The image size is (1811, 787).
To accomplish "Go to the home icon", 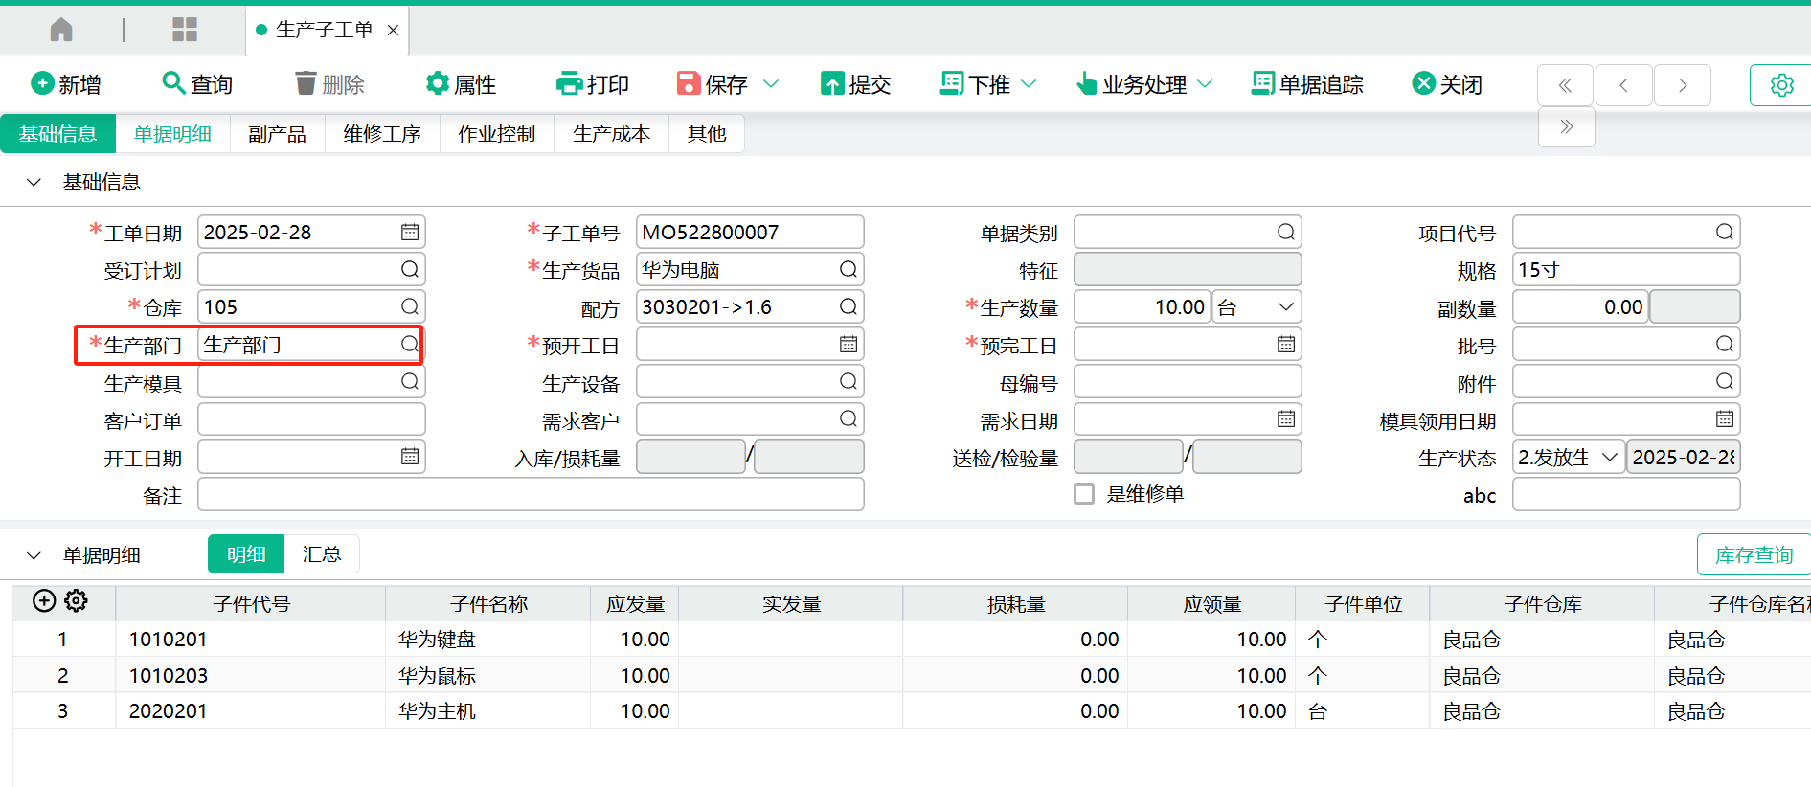I will (x=61, y=30).
